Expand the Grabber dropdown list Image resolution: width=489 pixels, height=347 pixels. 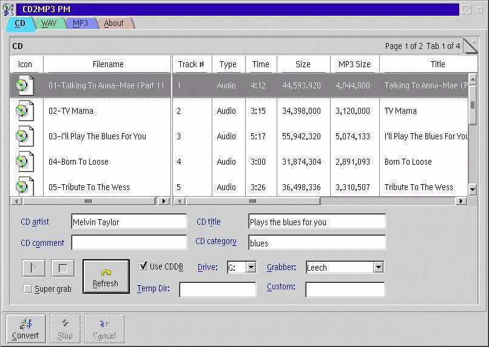[x=379, y=267]
